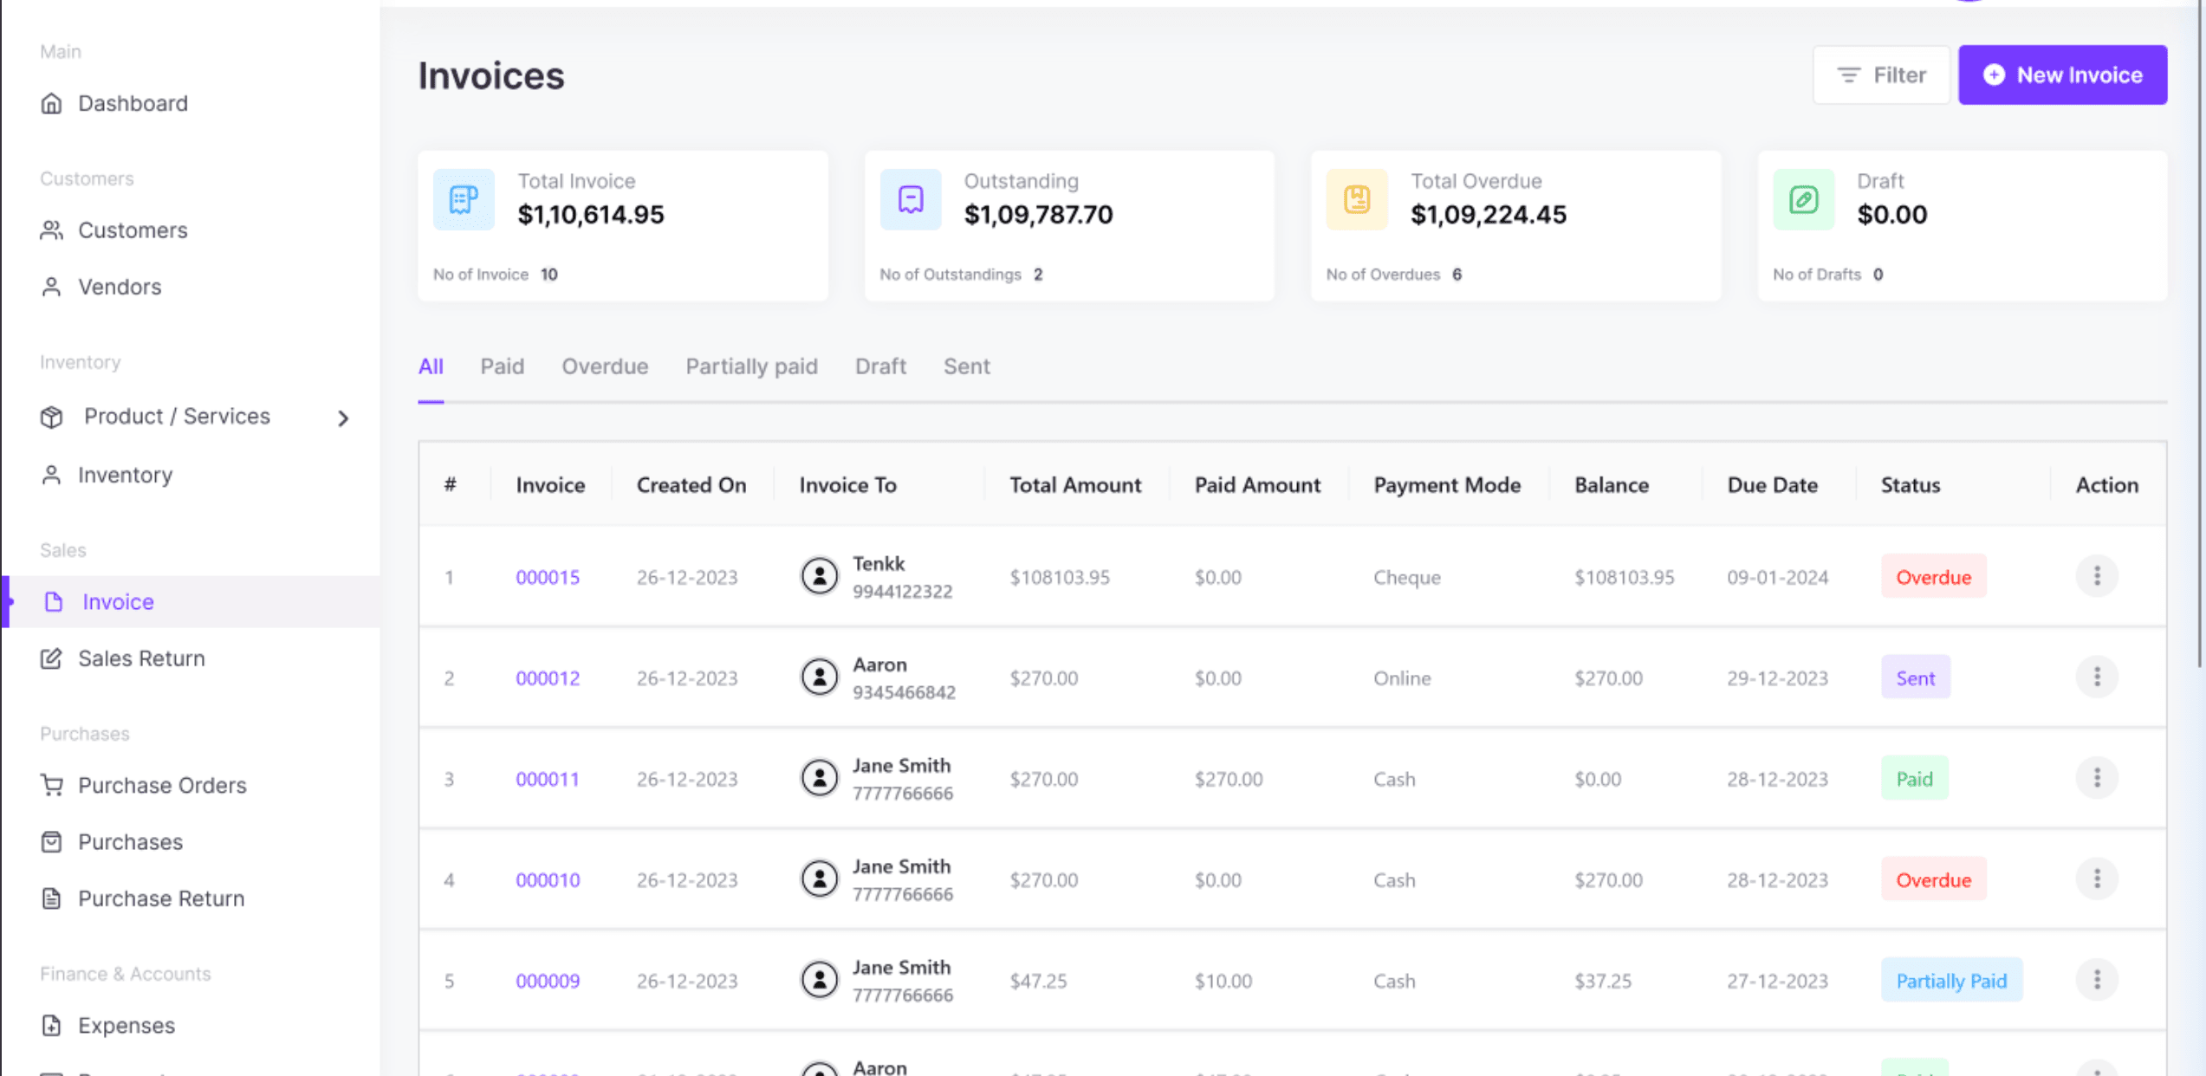Expand the Product / Services submenu arrow

(x=343, y=418)
